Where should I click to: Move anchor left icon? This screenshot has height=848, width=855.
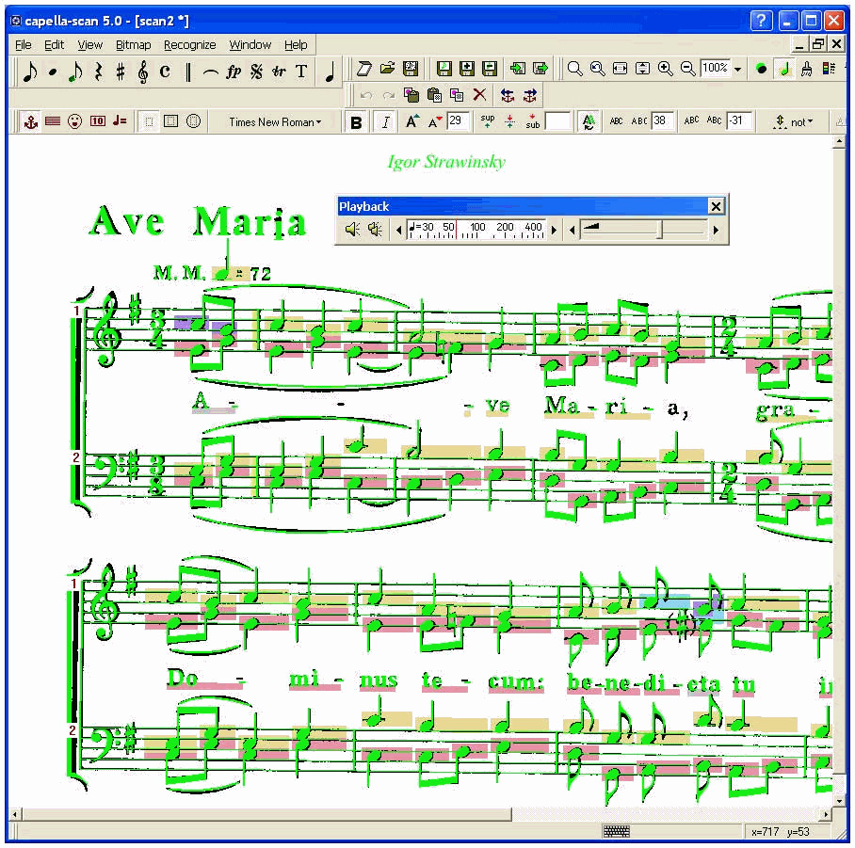[508, 95]
